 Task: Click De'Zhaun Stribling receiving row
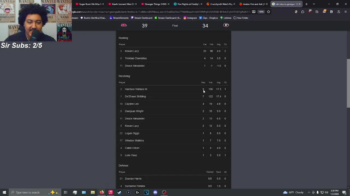click(x=173, y=96)
